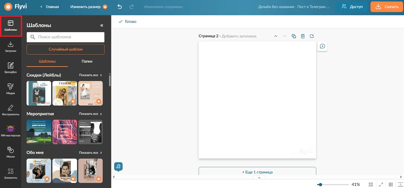
Task: Click the zoom slider handle
Action: tap(320, 184)
